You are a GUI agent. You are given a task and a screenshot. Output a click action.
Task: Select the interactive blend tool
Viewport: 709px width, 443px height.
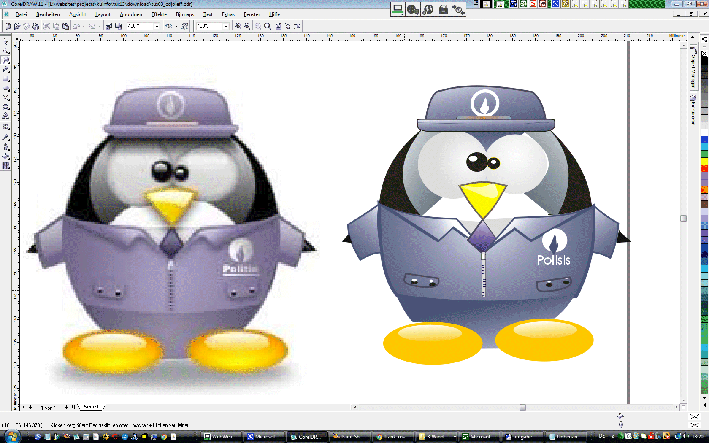click(5, 127)
